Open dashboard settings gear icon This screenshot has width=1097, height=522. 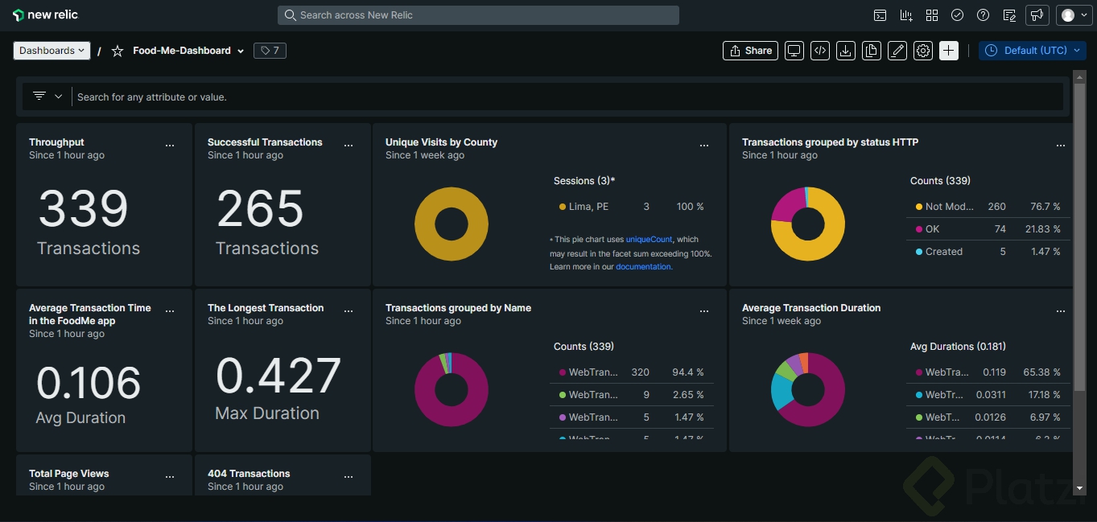point(923,51)
